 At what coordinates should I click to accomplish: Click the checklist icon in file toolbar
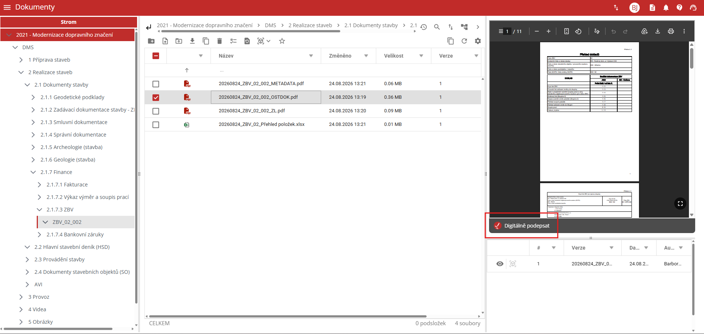tap(233, 41)
